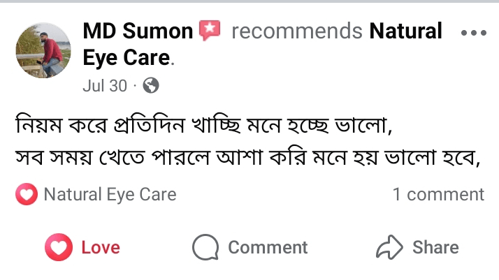Open MD Sumon's profile picture
The width and height of the screenshot is (499, 280).
(x=44, y=50)
